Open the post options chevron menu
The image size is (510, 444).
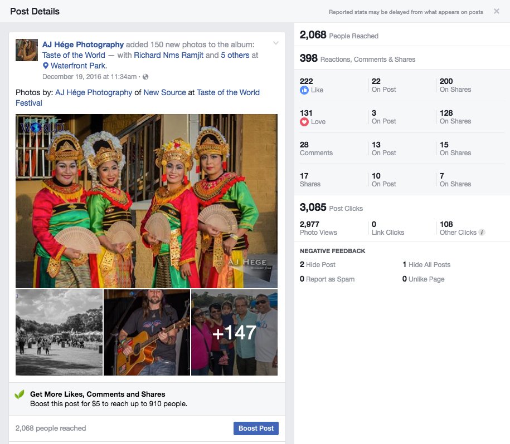click(276, 43)
